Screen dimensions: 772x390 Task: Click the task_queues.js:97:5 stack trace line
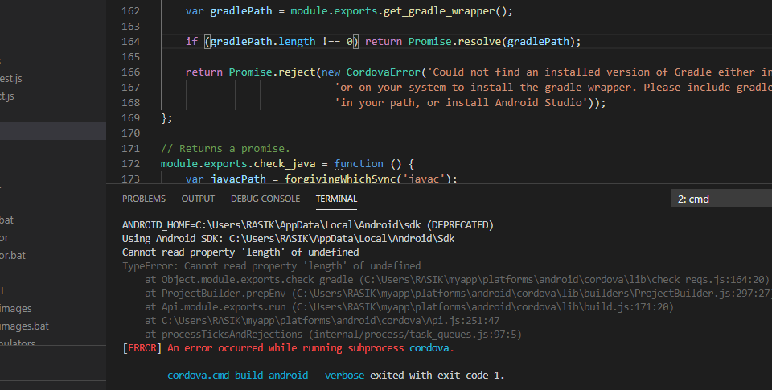(x=333, y=335)
